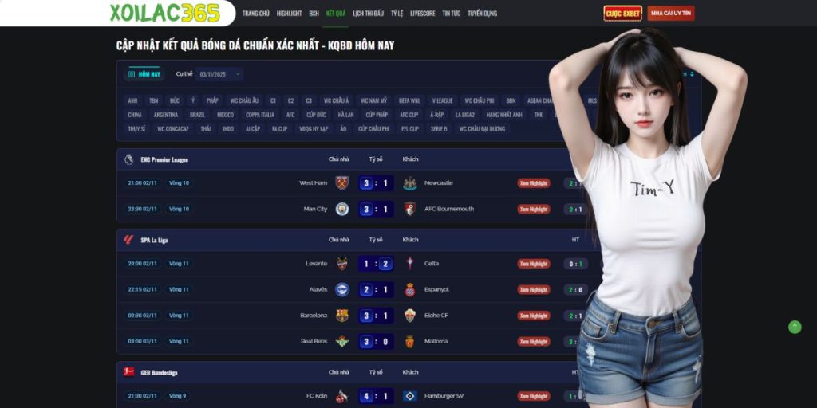Click the Barcelona crest icon
817x408 pixels.
pos(341,316)
